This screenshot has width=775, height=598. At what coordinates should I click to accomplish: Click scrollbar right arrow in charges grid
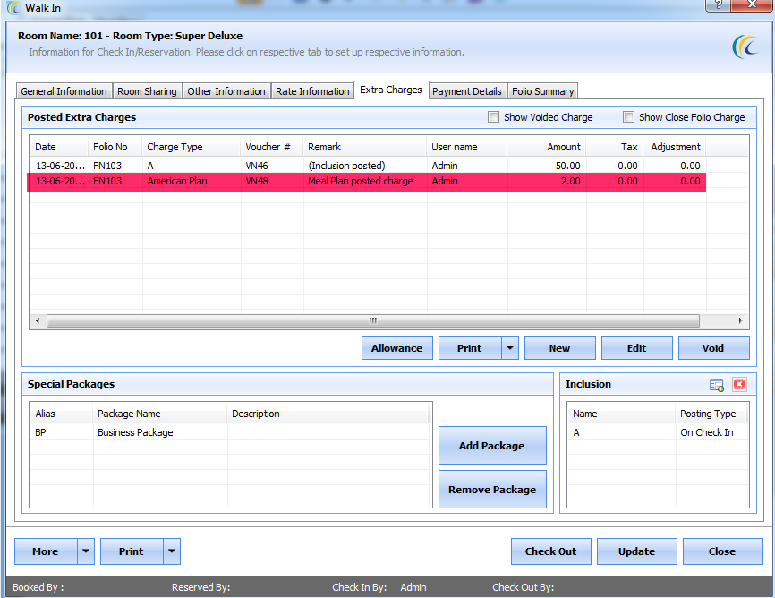[740, 320]
